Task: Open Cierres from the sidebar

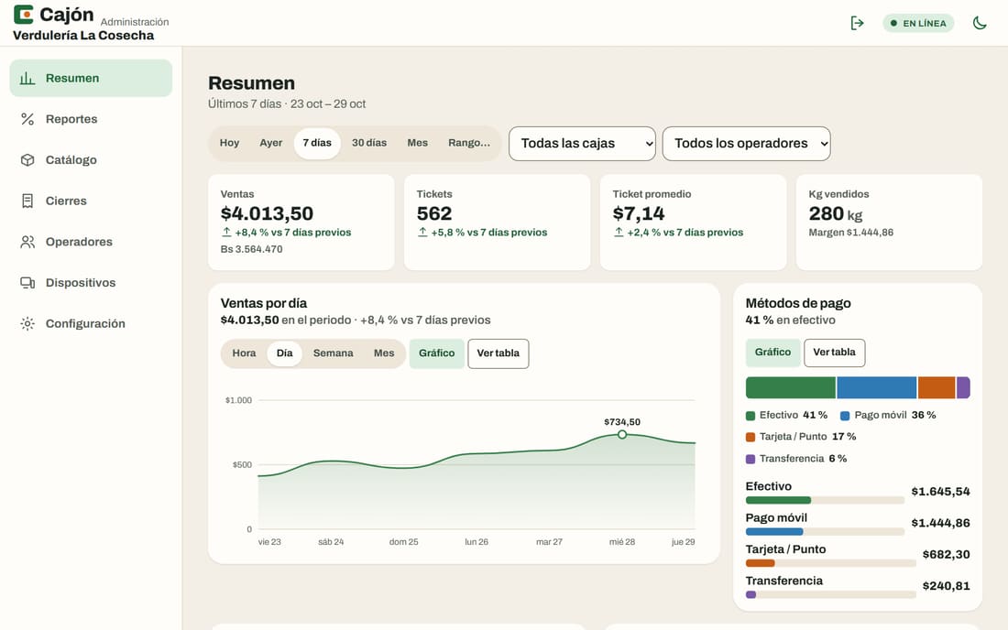Action: (x=91, y=201)
